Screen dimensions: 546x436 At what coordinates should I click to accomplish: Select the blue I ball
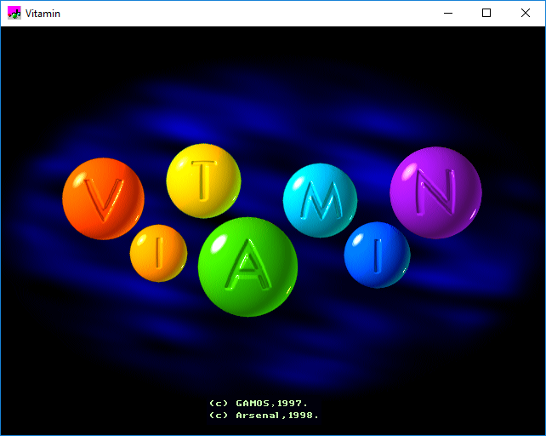pos(377,255)
